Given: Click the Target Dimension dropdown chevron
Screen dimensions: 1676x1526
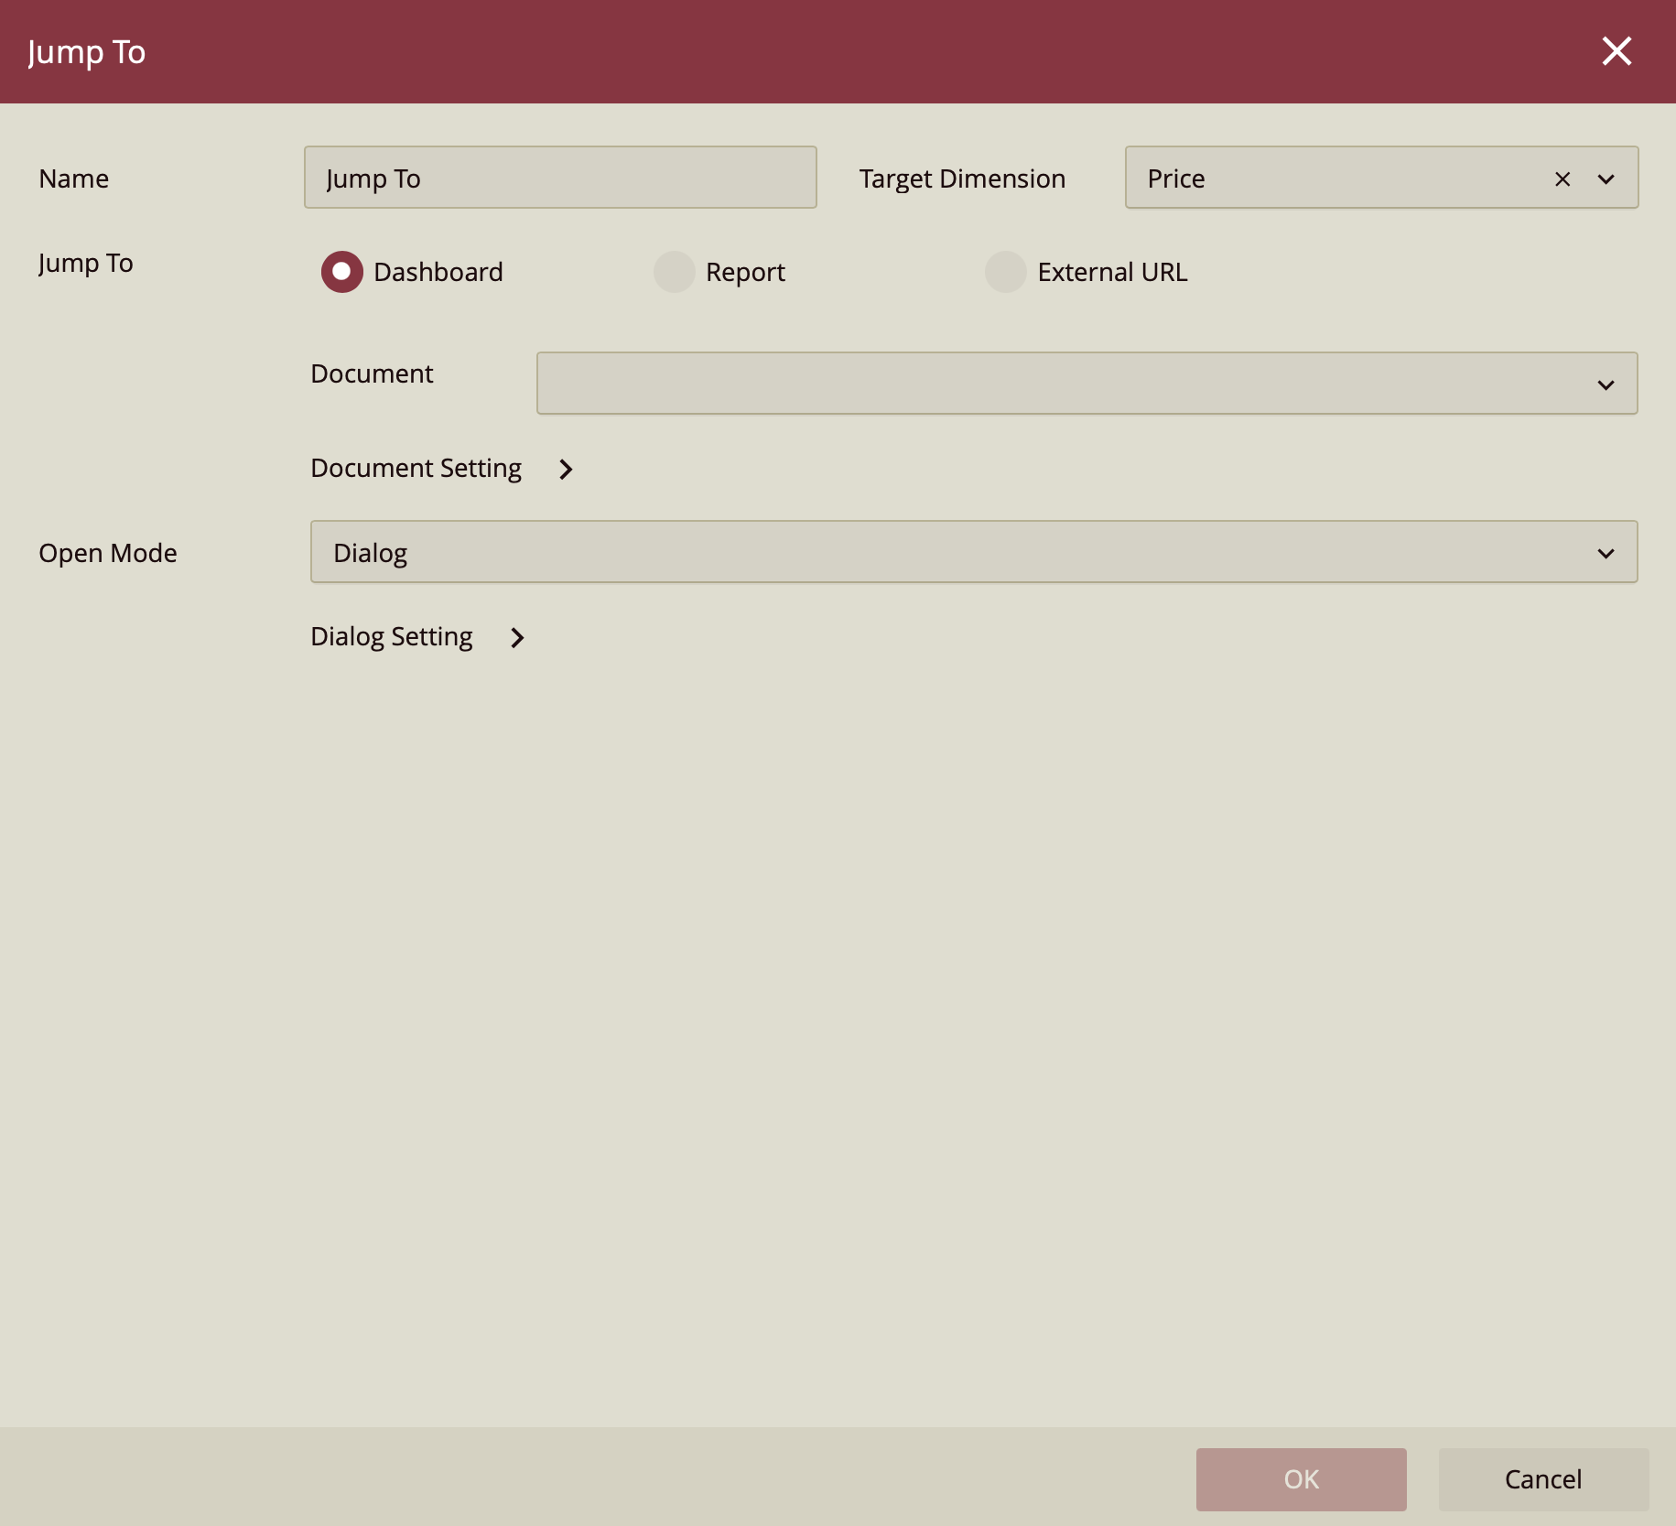Looking at the screenshot, I should coord(1606,179).
